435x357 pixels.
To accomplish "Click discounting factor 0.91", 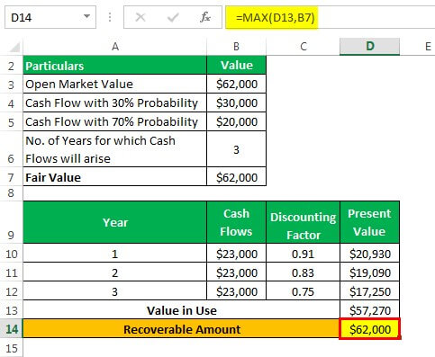I will coord(303,254).
